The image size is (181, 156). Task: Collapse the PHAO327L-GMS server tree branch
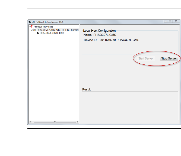(x=32, y=30)
